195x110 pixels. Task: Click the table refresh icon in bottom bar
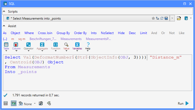(41, 103)
